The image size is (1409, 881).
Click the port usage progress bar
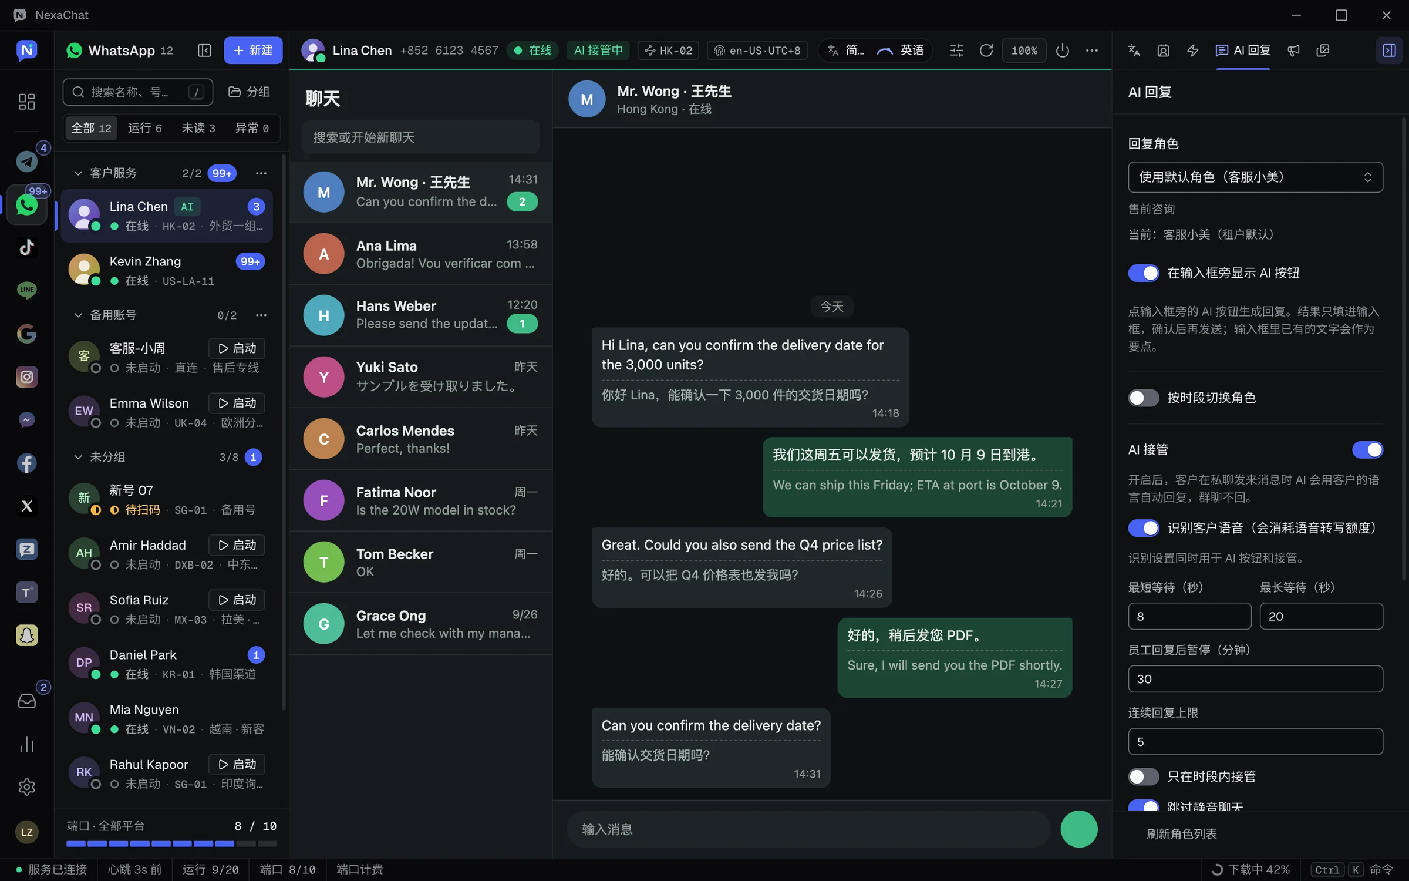tap(171, 844)
